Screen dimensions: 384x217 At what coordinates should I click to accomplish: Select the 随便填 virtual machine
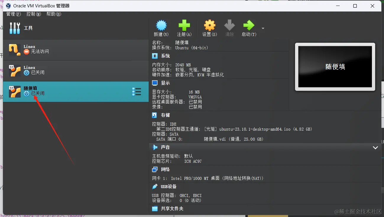point(76,92)
